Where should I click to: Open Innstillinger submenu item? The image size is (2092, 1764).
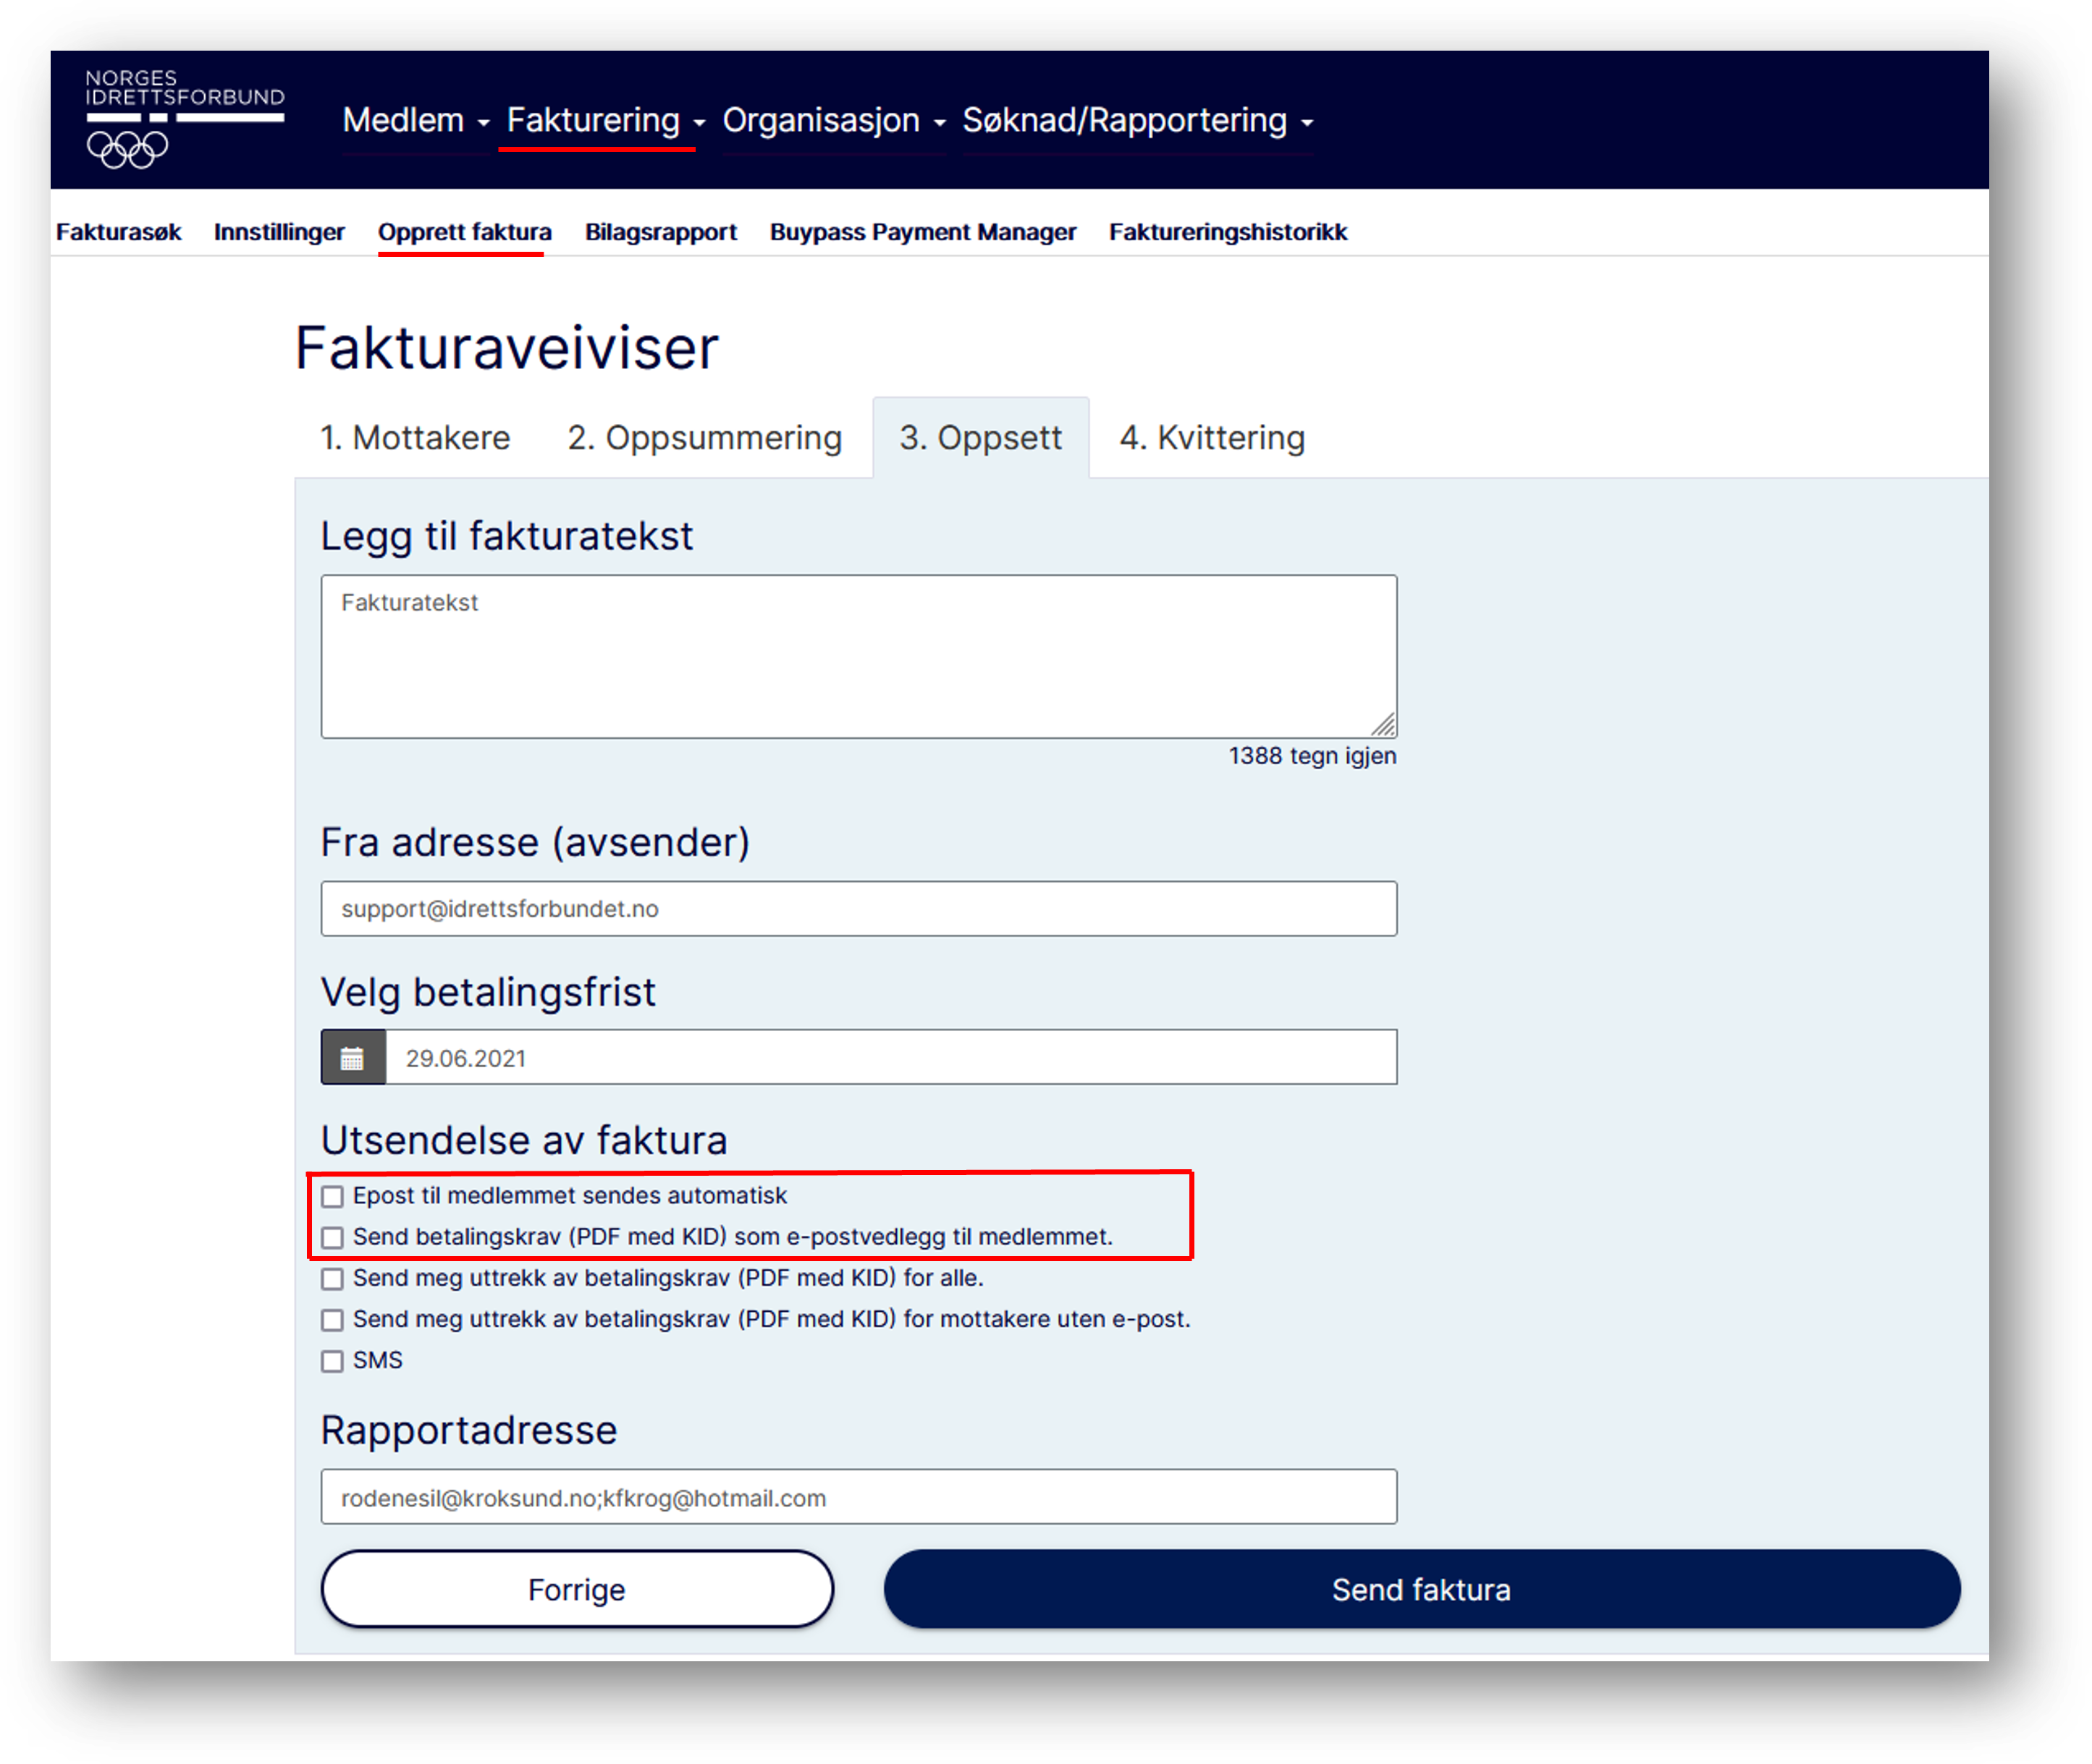coord(279,232)
